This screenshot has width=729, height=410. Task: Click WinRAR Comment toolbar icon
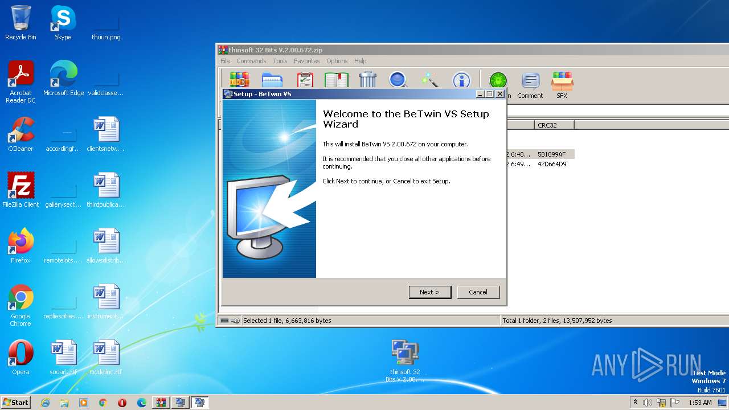pyautogui.click(x=530, y=85)
